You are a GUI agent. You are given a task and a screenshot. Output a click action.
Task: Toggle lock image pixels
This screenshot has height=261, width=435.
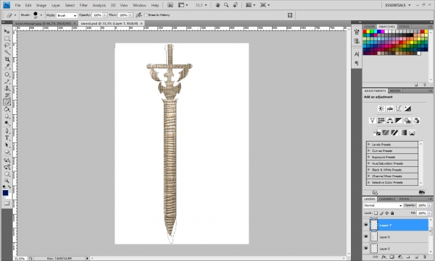(381, 213)
